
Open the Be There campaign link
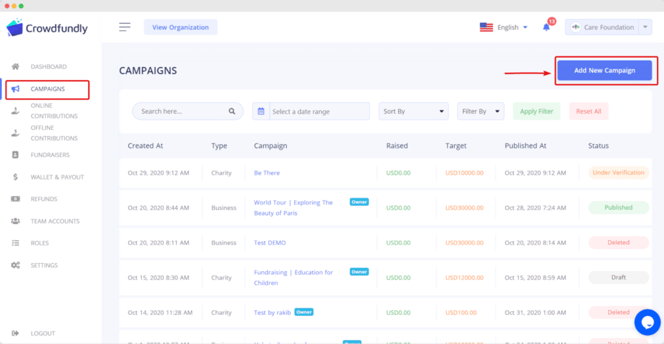[x=267, y=173]
